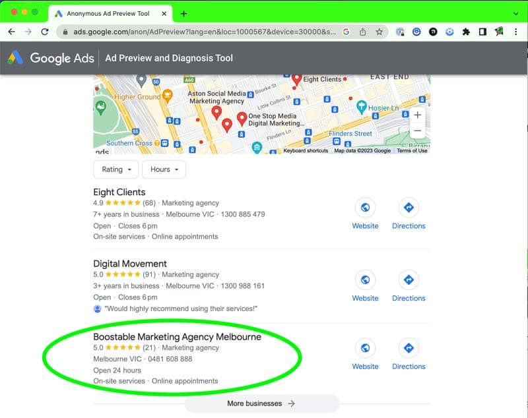Open Boostable Marketing Agency website icon
The height and width of the screenshot is (418, 528).
coord(365,349)
